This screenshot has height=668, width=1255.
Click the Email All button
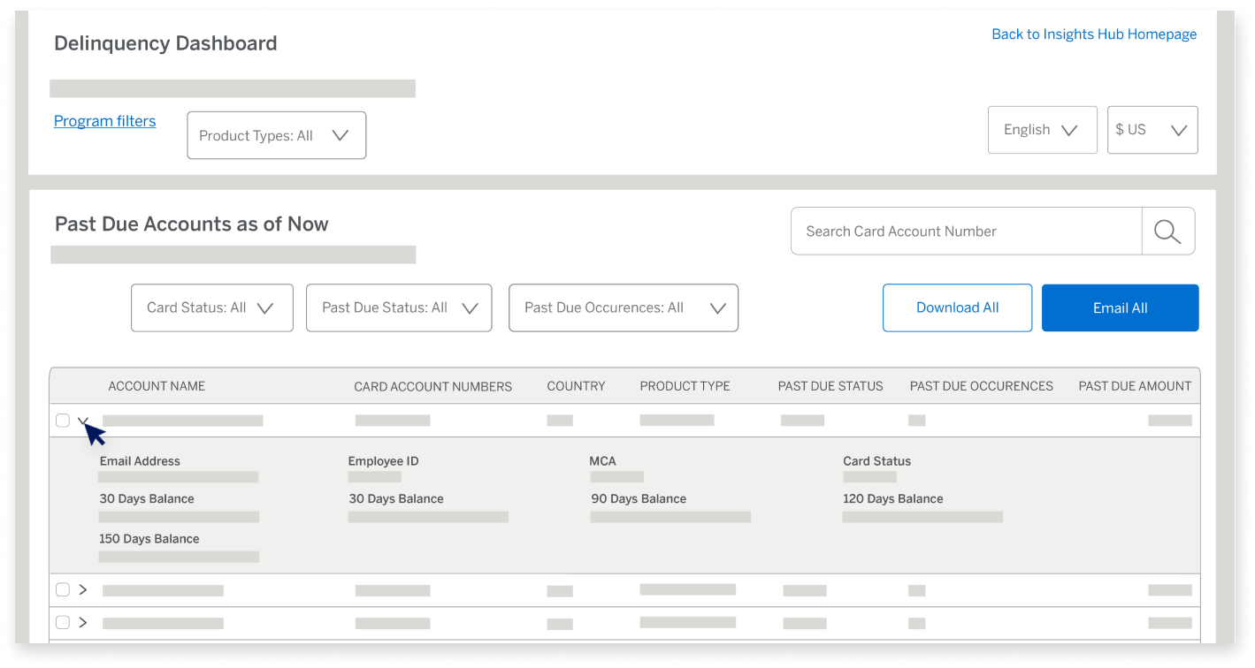click(1120, 307)
